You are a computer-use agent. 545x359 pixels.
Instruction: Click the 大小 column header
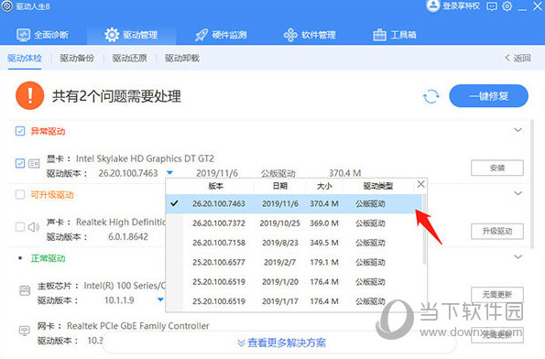click(x=324, y=186)
